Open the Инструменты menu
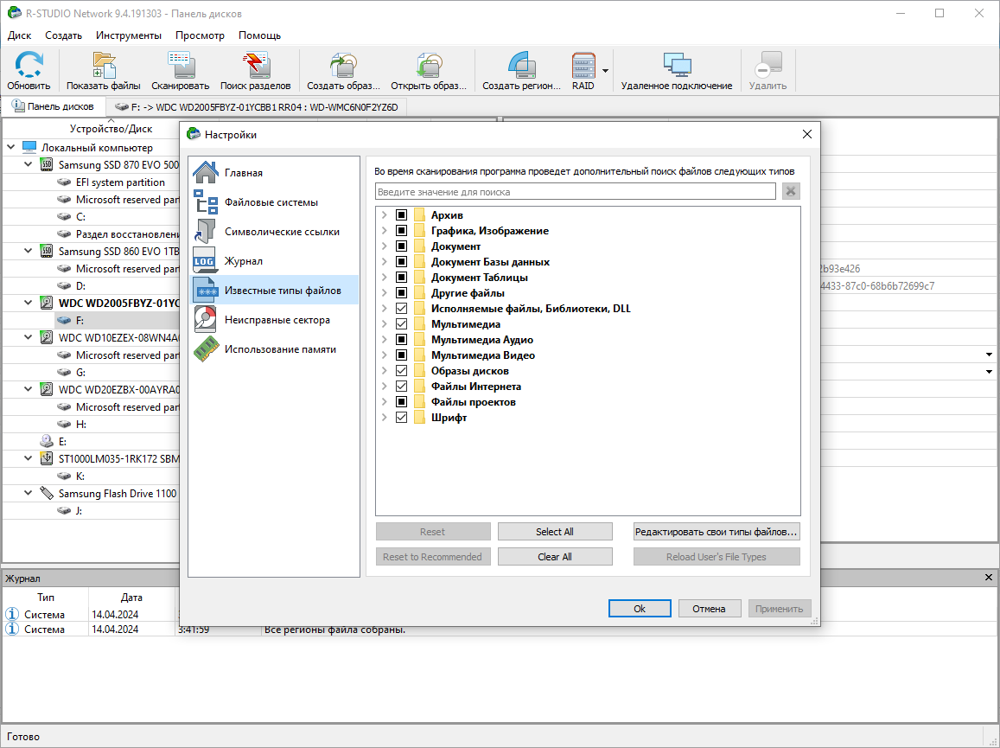This screenshot has height=748, width=1000. tap(129, 35)
